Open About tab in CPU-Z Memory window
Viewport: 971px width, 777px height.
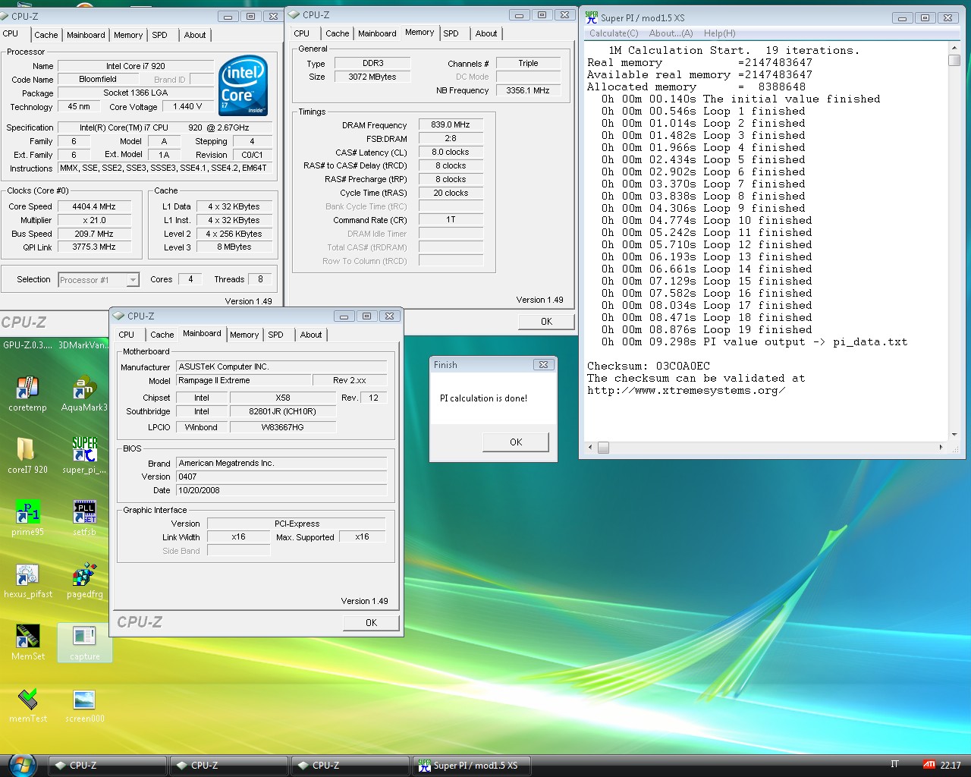click(486, 33)
